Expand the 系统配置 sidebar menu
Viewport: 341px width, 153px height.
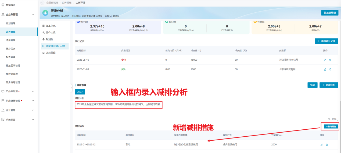point(33,119)
